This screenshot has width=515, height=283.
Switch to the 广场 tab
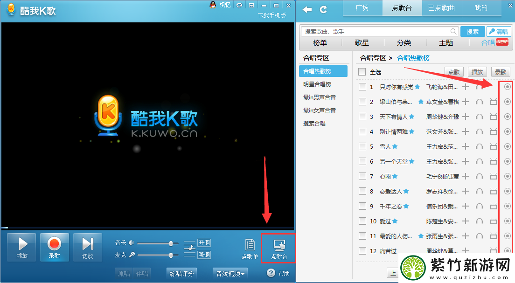coord(362,8)
